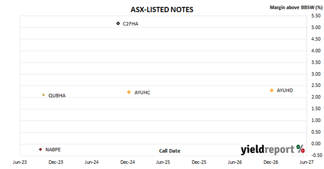Click the yieldreport percent sign logo icon
Viewport: 324px width, 169px height.
click(x=300, y=149)
